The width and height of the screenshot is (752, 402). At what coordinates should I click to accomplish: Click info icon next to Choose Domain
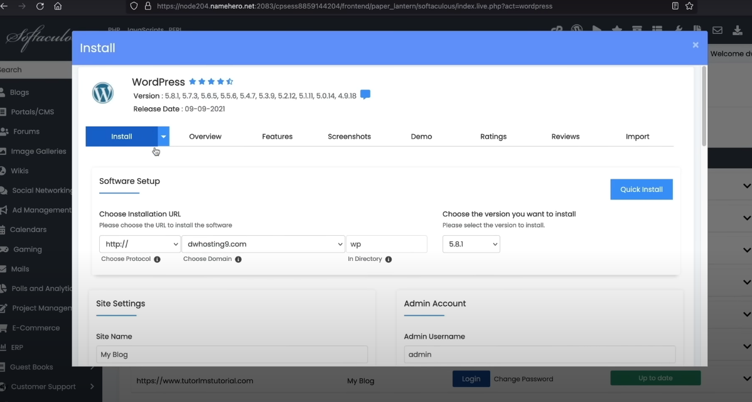tap(239, 259)
